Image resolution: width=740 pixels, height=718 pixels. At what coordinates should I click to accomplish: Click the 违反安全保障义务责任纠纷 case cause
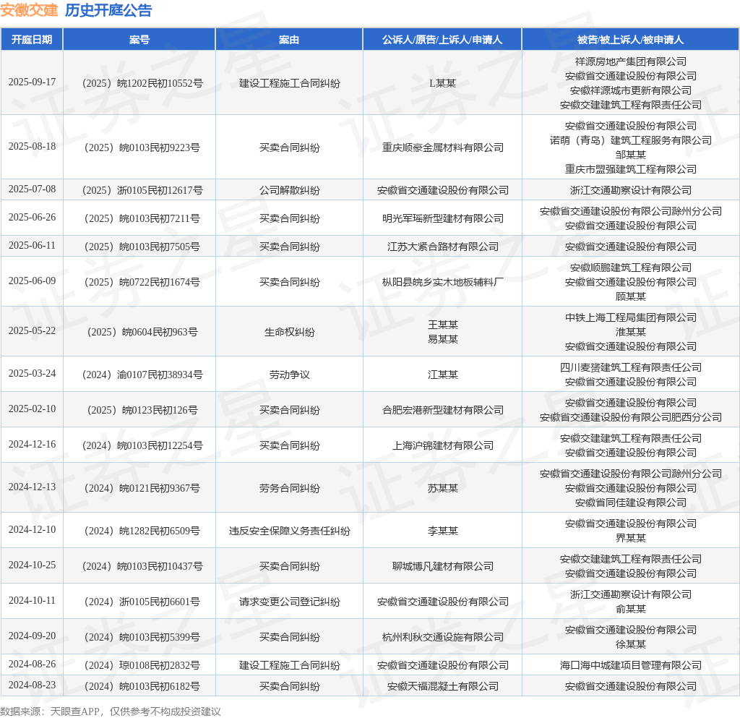tap(289, 531)
